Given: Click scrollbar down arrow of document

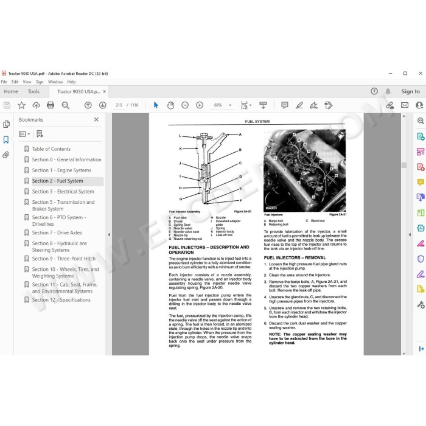Looking at the screenshot, I should (x=404, y=353).
